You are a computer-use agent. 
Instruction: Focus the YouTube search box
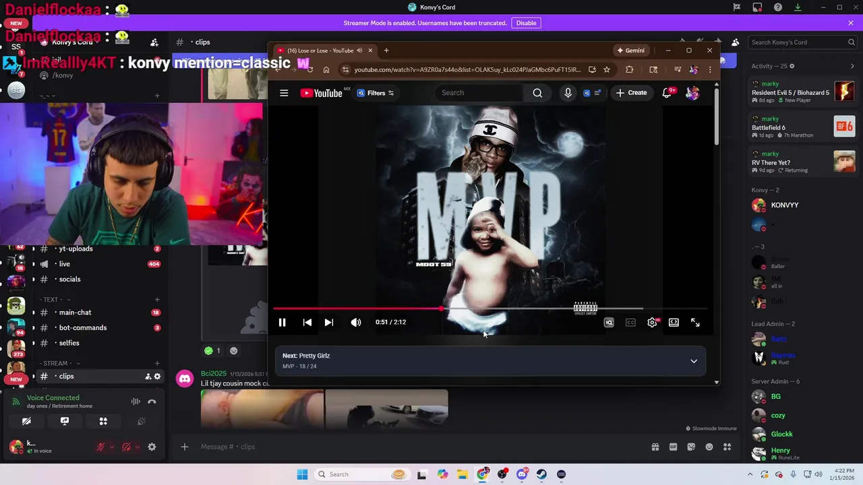pos(480,93)
